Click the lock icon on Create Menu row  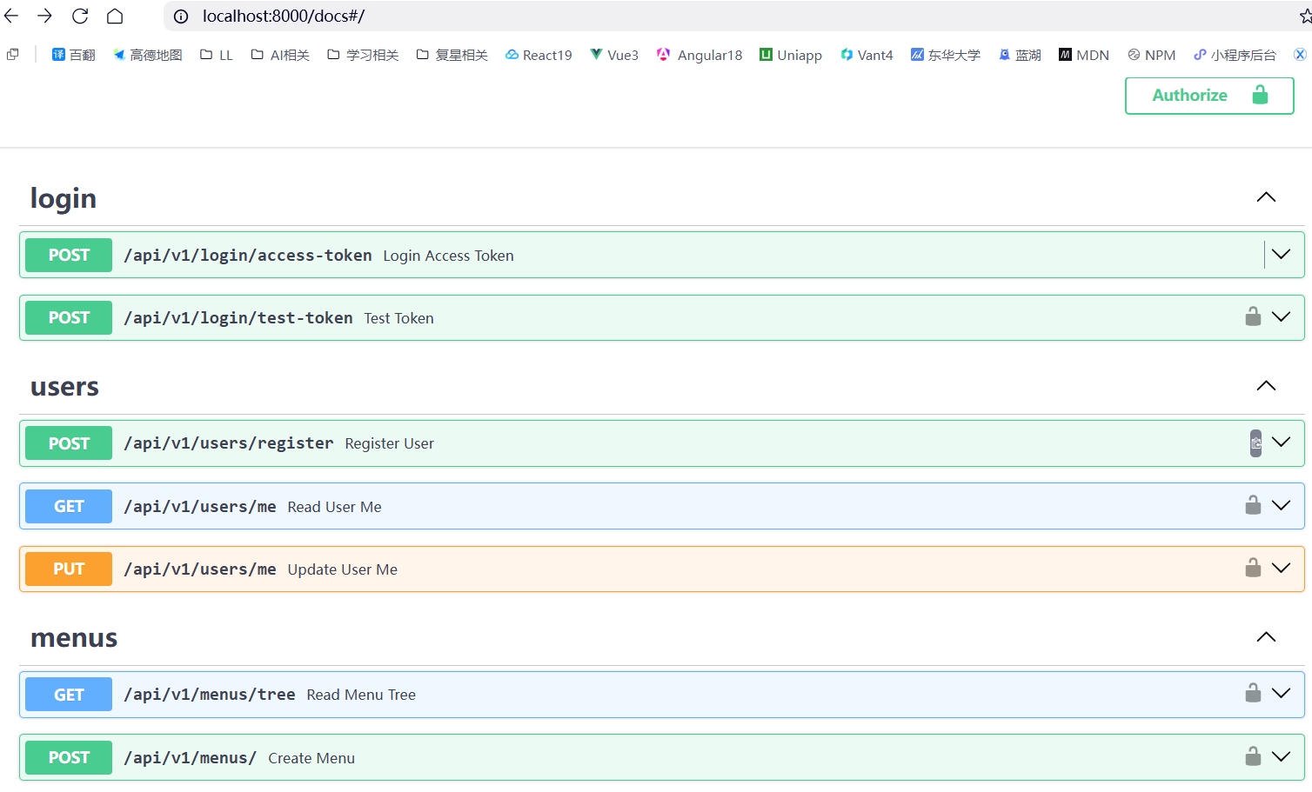point(1253,756)
